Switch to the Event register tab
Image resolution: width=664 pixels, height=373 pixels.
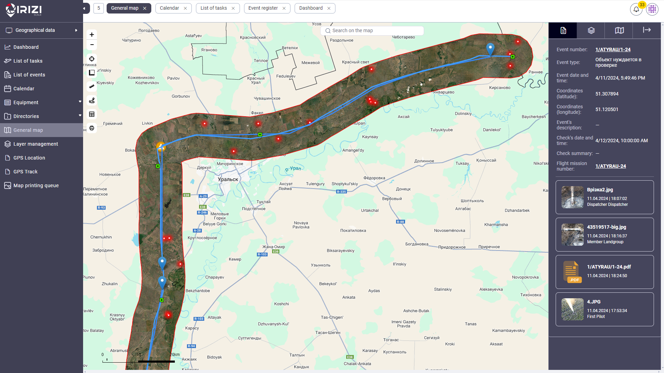pyautogui.click(x=263, y=8)
